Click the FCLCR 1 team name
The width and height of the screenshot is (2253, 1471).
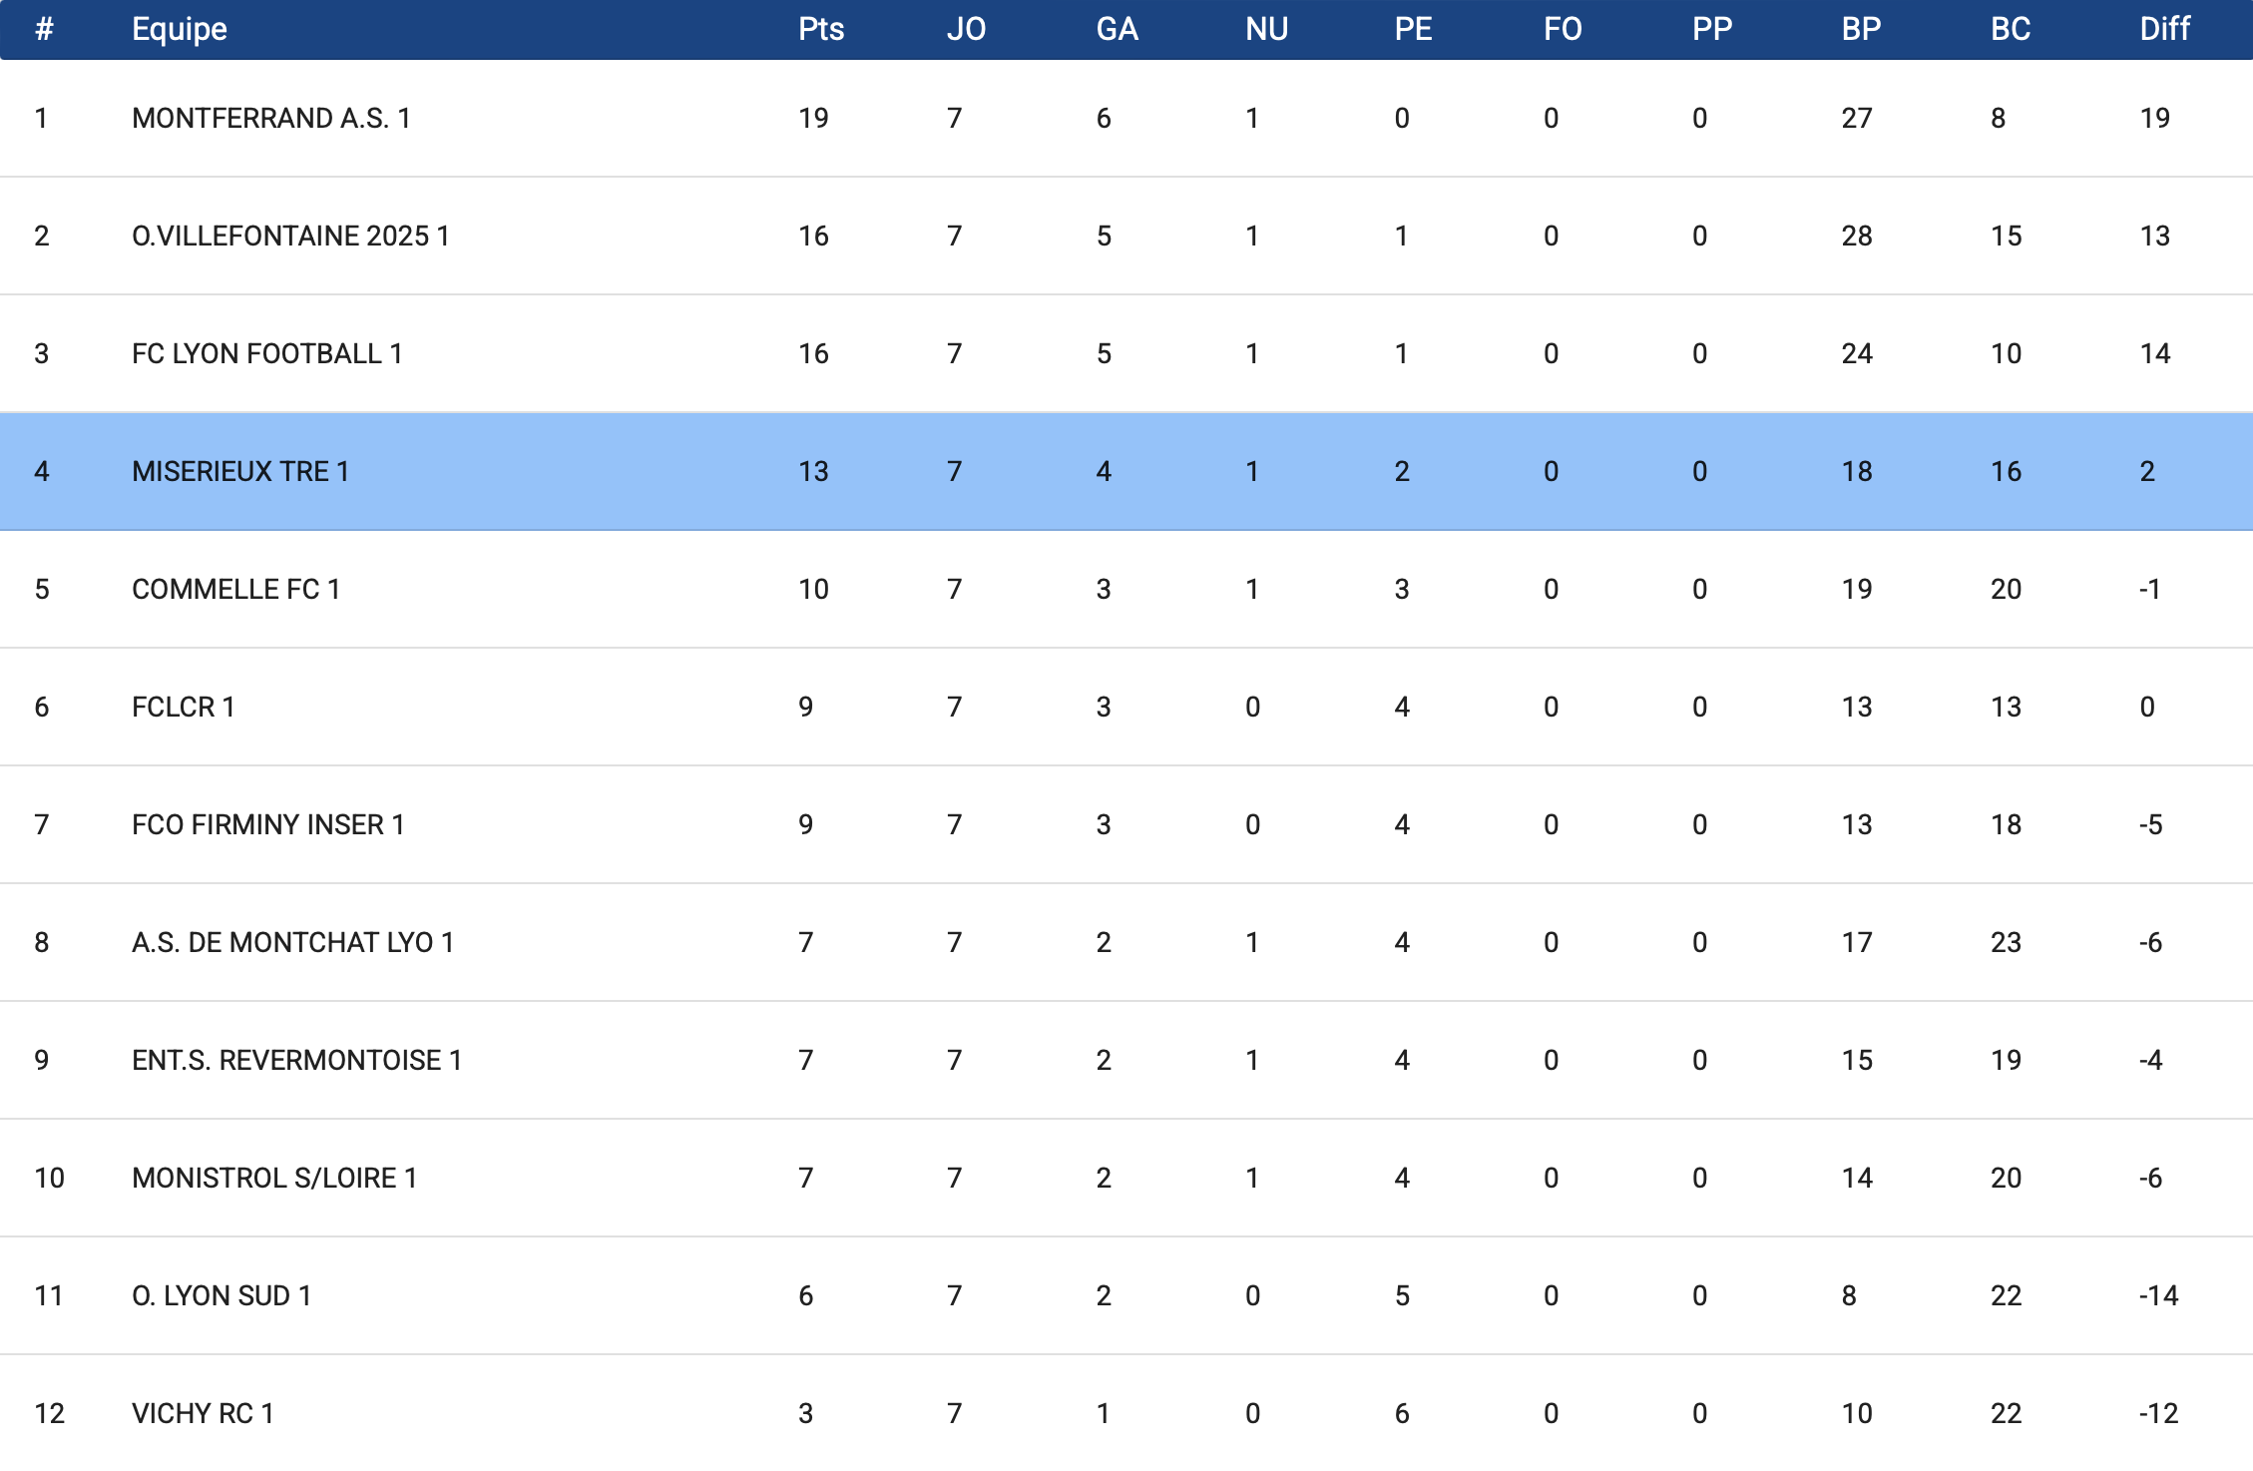click(183, 708)
